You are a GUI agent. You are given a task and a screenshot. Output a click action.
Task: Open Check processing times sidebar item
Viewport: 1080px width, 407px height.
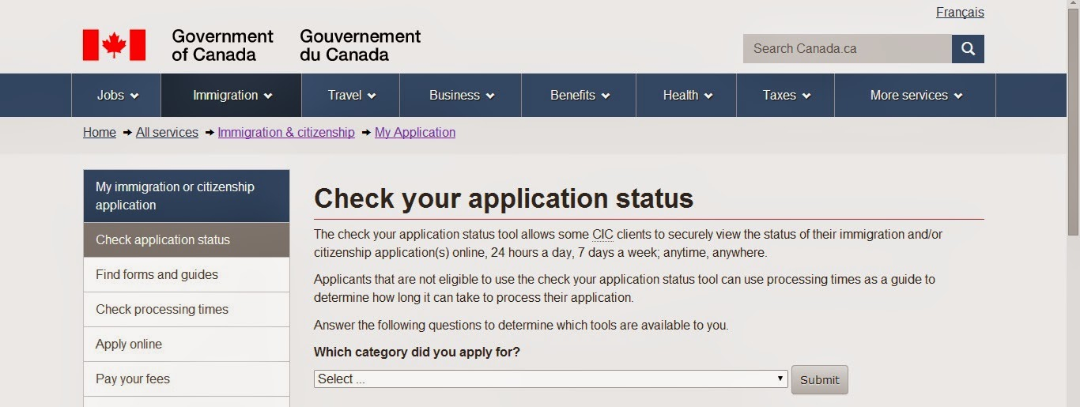187,310
